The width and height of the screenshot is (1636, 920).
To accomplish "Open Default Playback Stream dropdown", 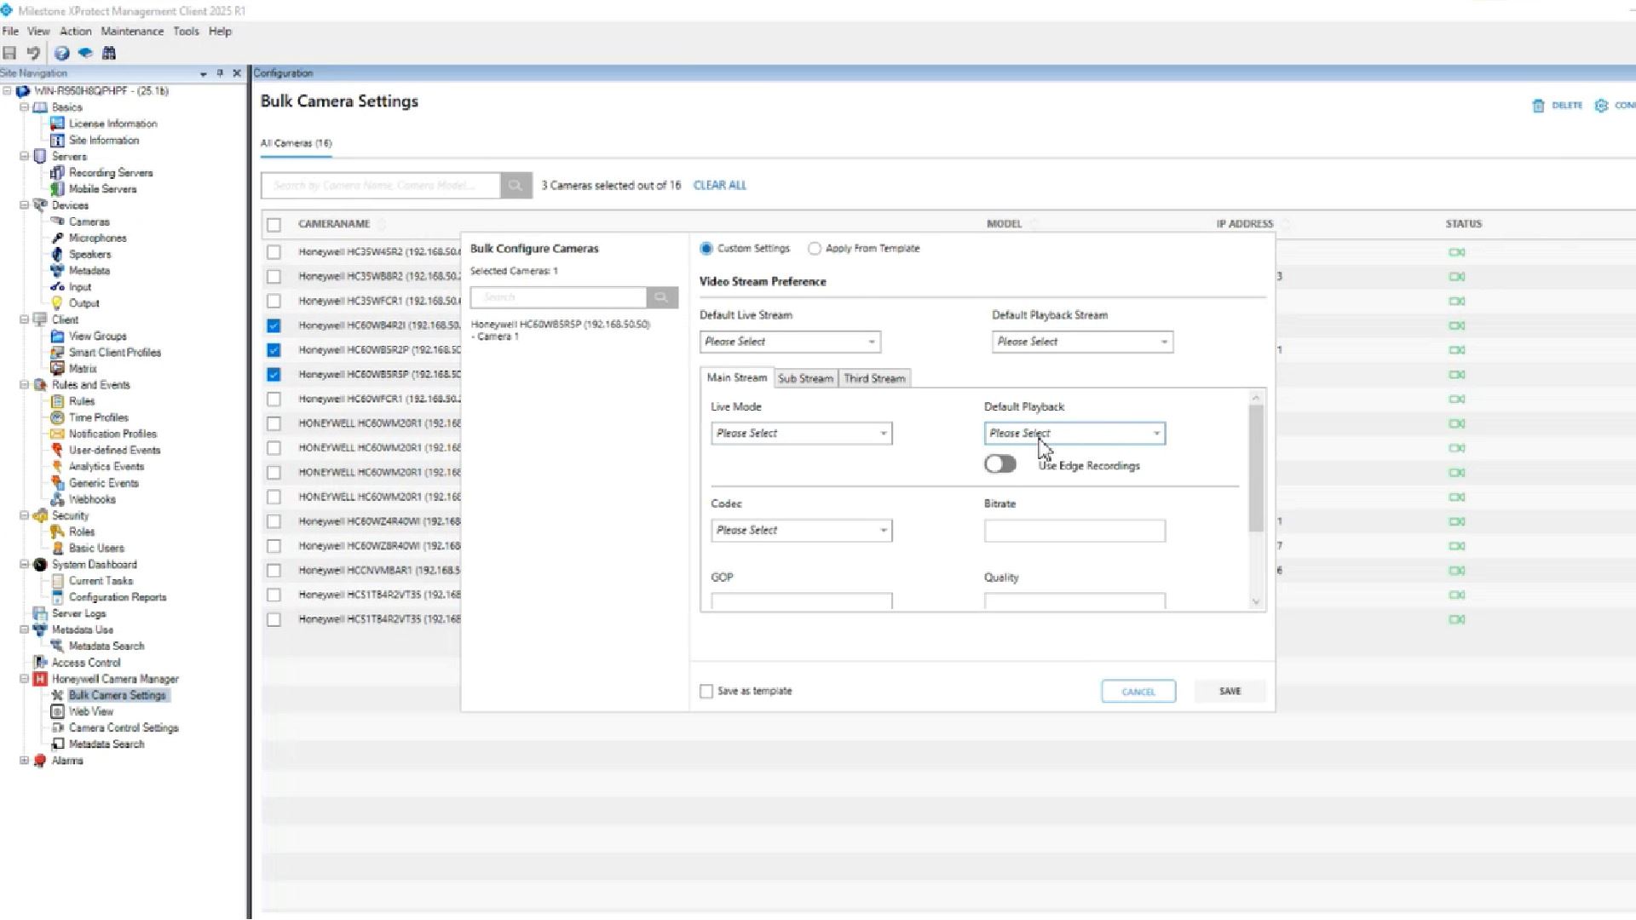I will tap(1082, 342).
